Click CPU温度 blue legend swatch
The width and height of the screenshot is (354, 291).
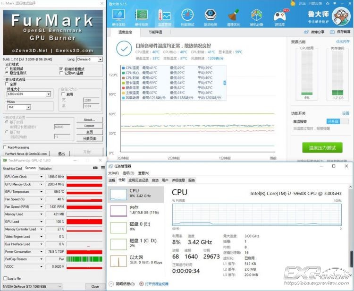(123, 68)
